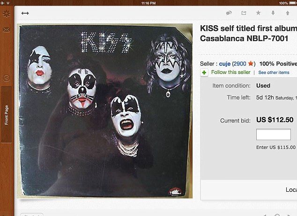Screen dimensions: 297x216
Task: Focus the bid amount input field
Action: (273, 135)
